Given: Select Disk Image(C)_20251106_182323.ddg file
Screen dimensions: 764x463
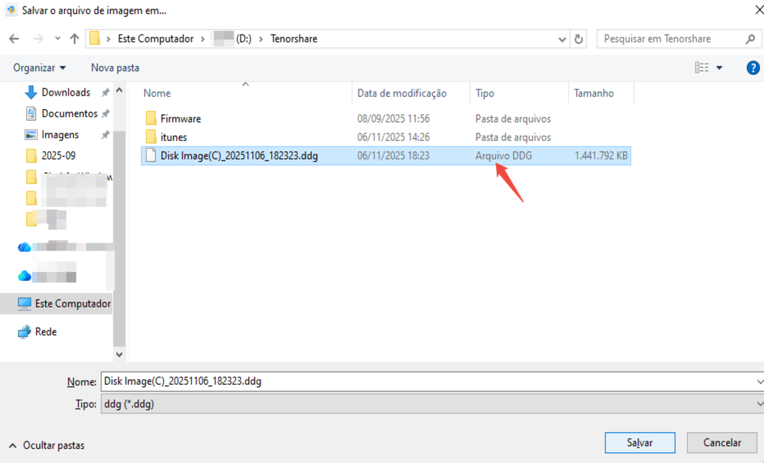Looking at the screenshot, I should 386,156.
